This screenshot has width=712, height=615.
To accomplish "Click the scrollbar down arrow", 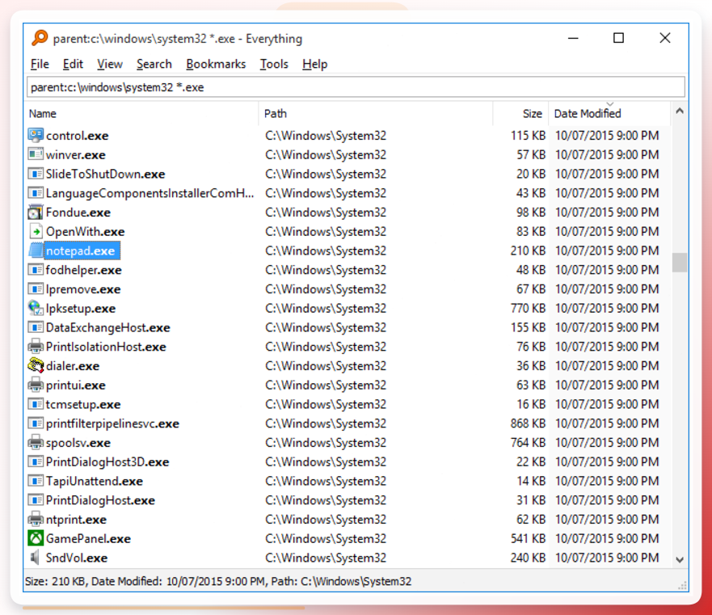I will [680, 559].
